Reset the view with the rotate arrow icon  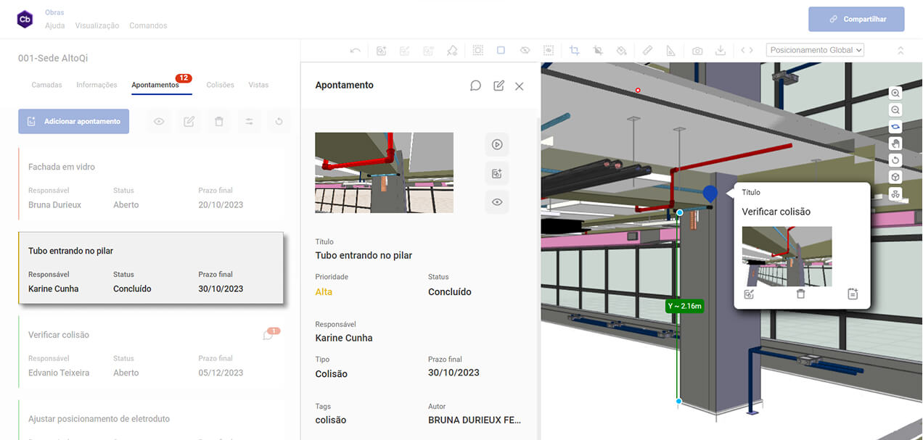coord(895,160)
